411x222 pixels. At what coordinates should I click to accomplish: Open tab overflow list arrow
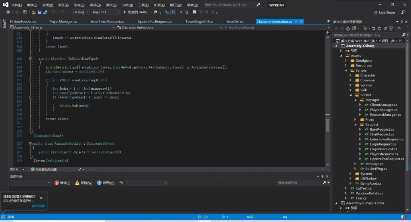pyautogui.click(x=328, y=22)
